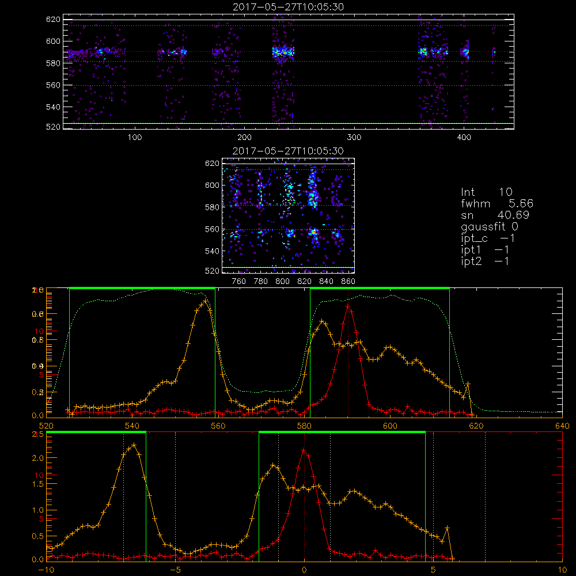The width and height of the screenshot is (576, 576).
Task: Click x-axis label '760' of the small image
Action: pyautogui.click(x=239, y=282)
